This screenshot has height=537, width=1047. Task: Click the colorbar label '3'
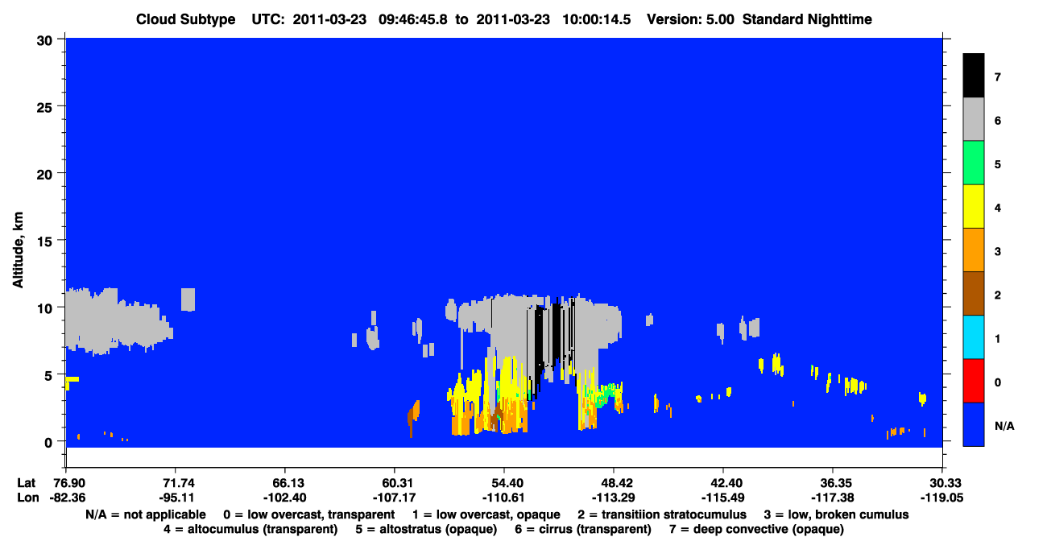click(x=998, y=252)
